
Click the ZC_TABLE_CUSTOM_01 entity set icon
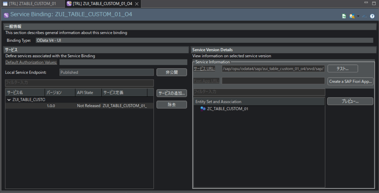pos(203,109)
